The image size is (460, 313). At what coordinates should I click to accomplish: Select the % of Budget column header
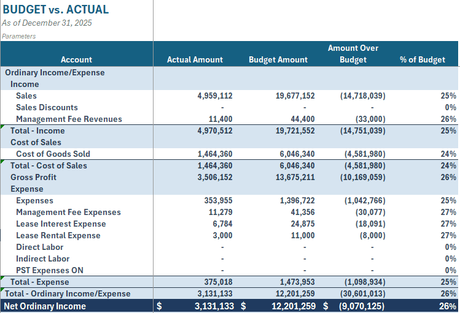pyautogui.click(x=422, y=59)
